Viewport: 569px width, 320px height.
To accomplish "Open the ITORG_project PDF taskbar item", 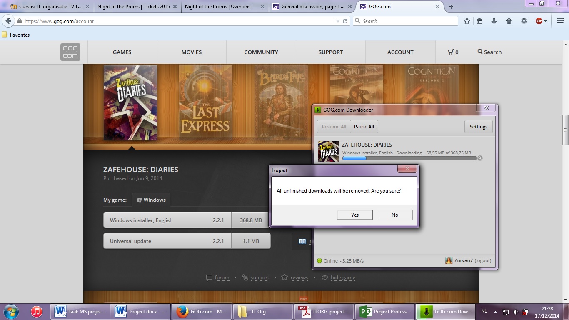I will pos(324,311).
